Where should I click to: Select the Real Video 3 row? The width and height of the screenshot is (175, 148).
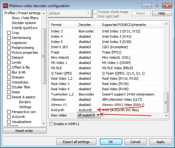(106, 84)
